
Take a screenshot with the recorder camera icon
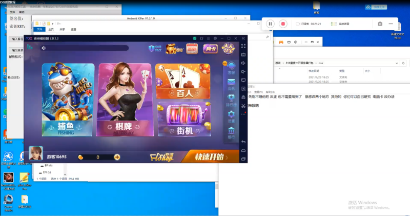(x=380, y=24)
